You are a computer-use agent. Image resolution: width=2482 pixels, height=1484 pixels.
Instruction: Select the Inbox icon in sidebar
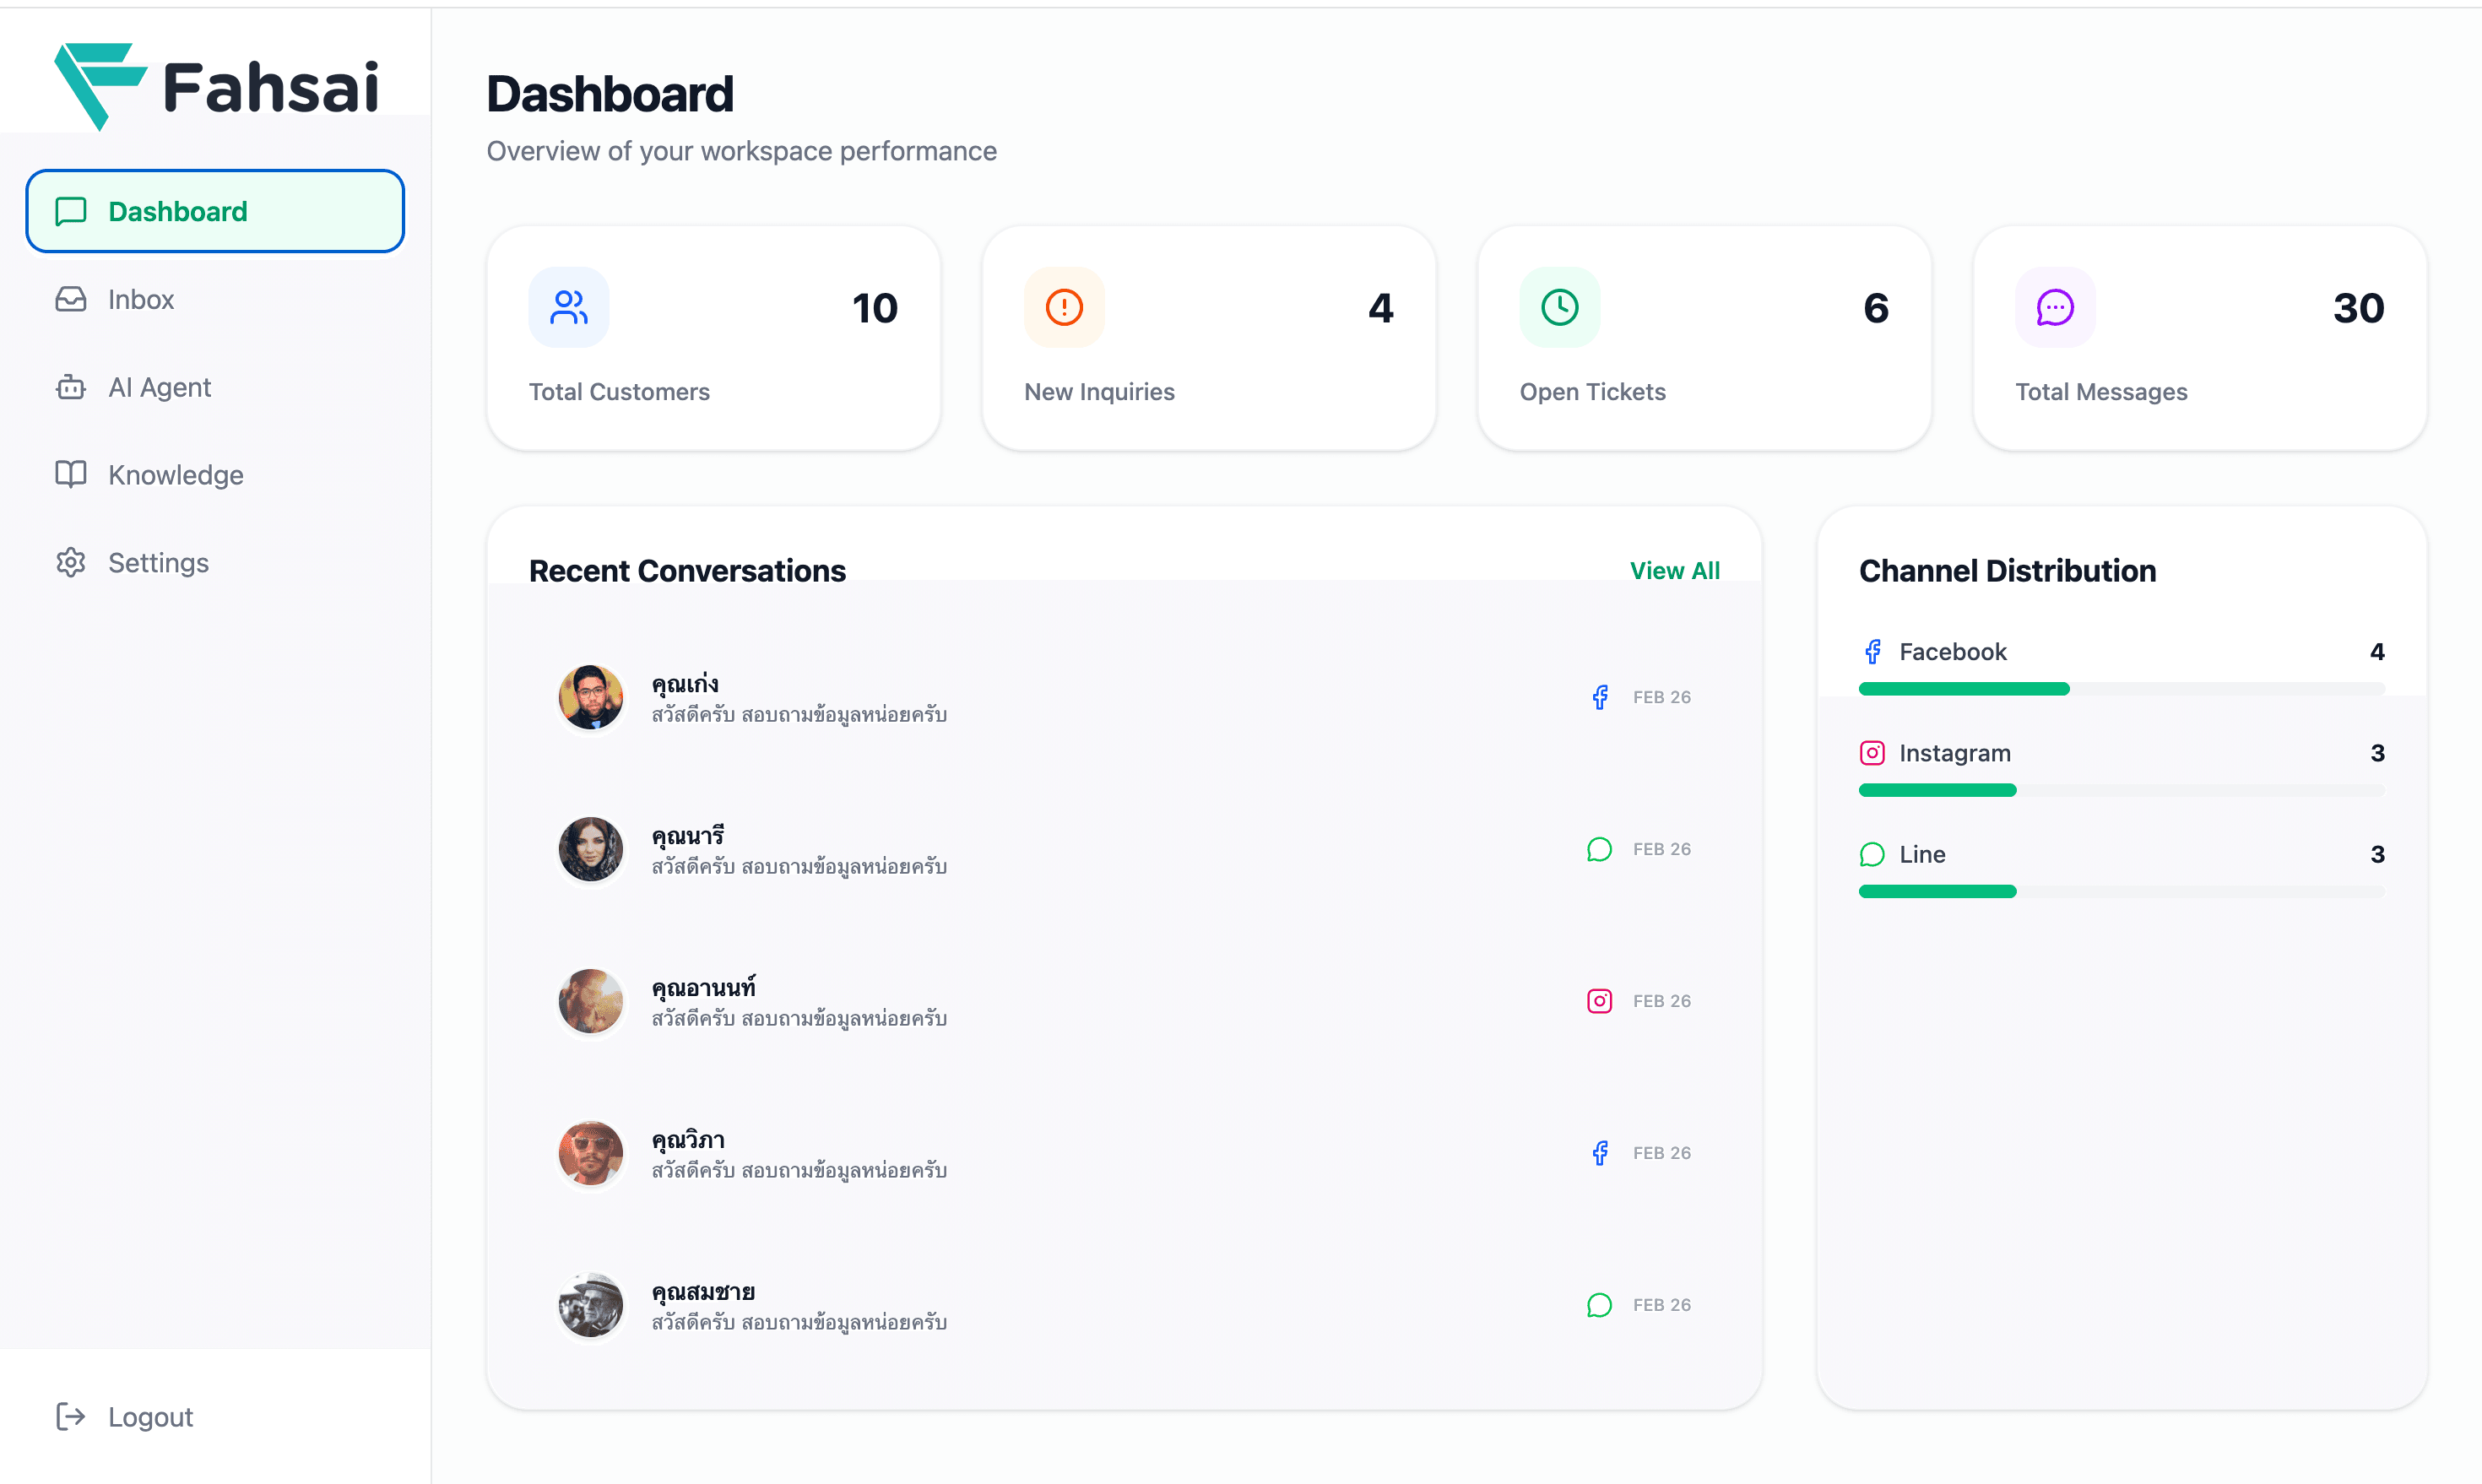(70, 299)
